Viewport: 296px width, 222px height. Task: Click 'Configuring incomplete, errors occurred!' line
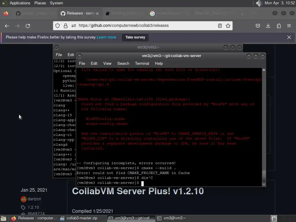126,163
